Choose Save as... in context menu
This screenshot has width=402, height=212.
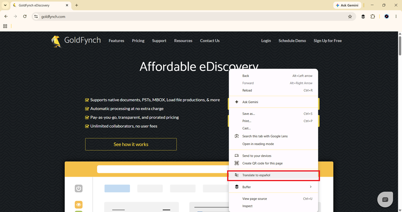(273, 113)
